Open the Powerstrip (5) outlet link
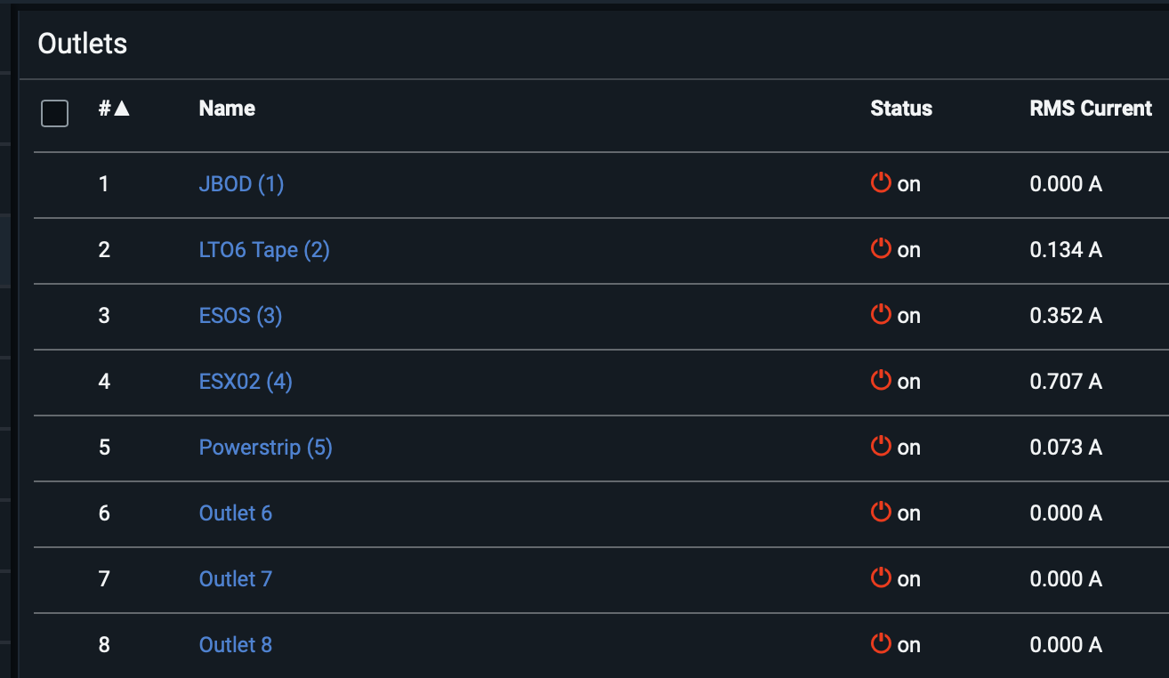The width and height of the screenshot is (1169, 678). (x=265, y=448)
